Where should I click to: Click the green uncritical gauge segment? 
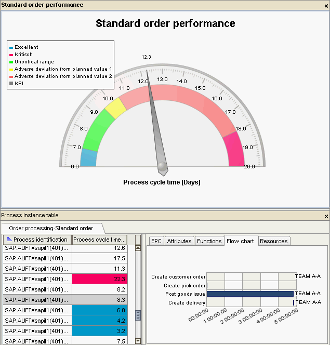[98, 131]
